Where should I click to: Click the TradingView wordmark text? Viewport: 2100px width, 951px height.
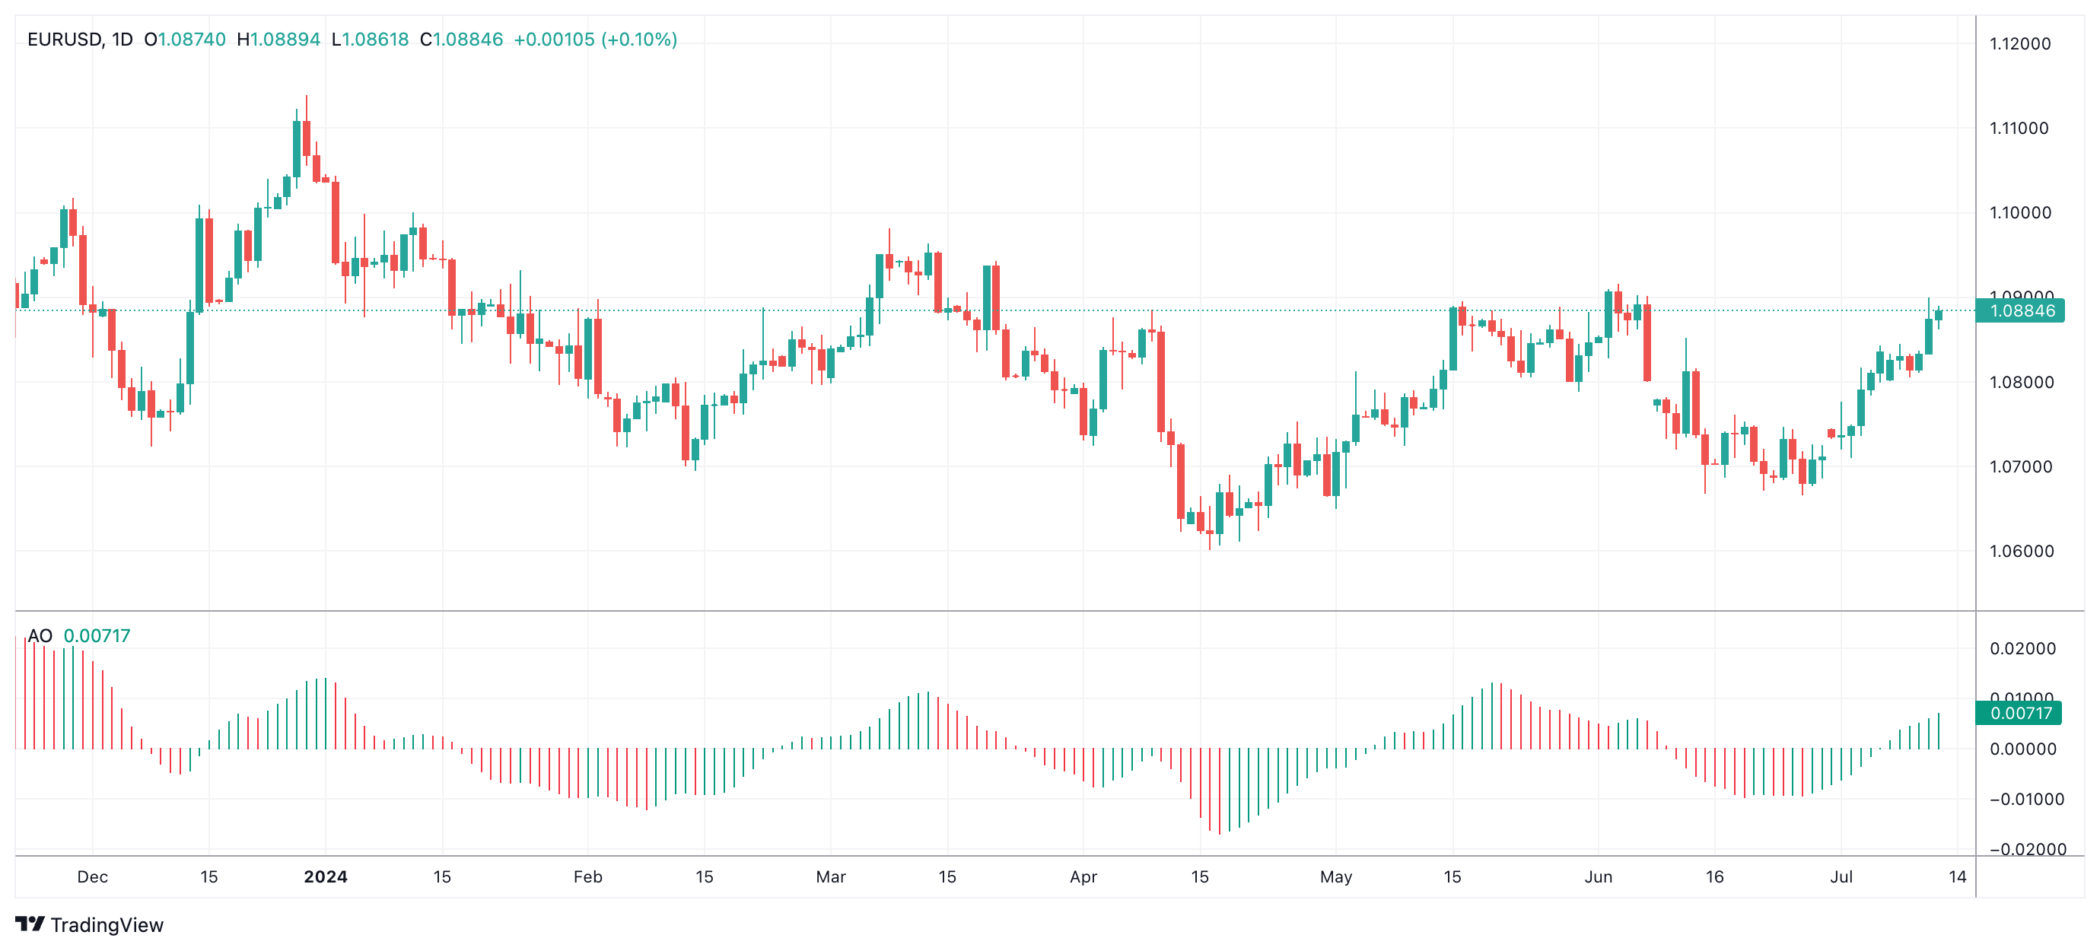107,925
